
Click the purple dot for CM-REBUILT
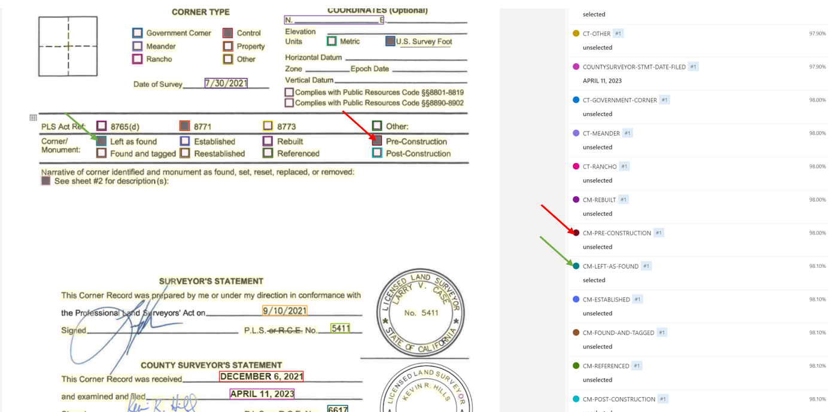coord(576,200)
